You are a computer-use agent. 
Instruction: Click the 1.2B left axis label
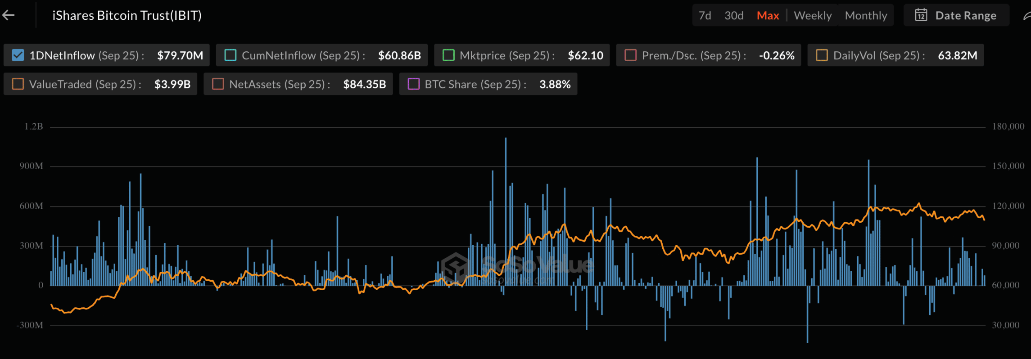click(34, 126)
